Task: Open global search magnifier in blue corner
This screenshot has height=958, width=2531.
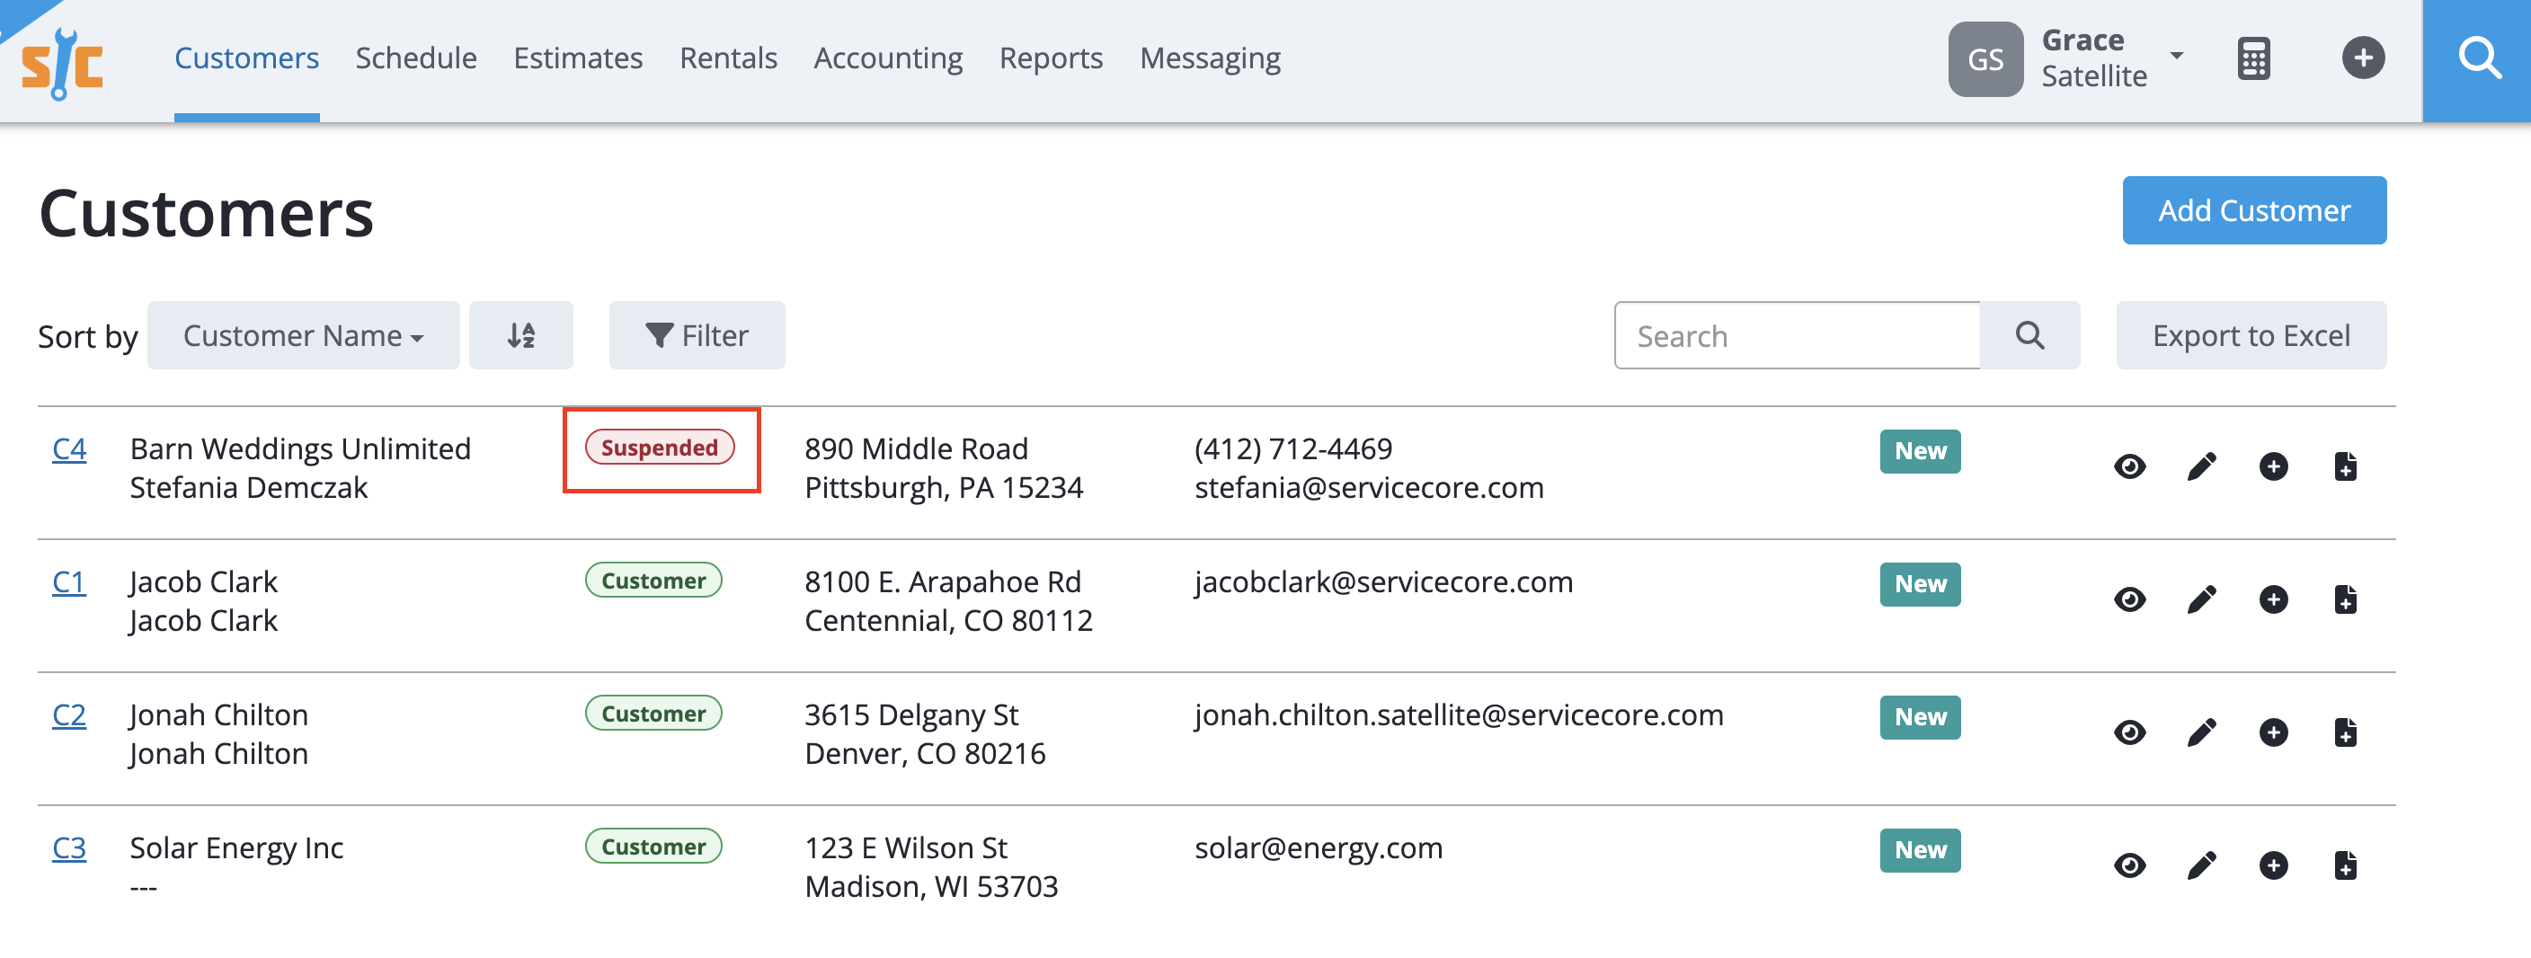Action: tap(2477, 59)
